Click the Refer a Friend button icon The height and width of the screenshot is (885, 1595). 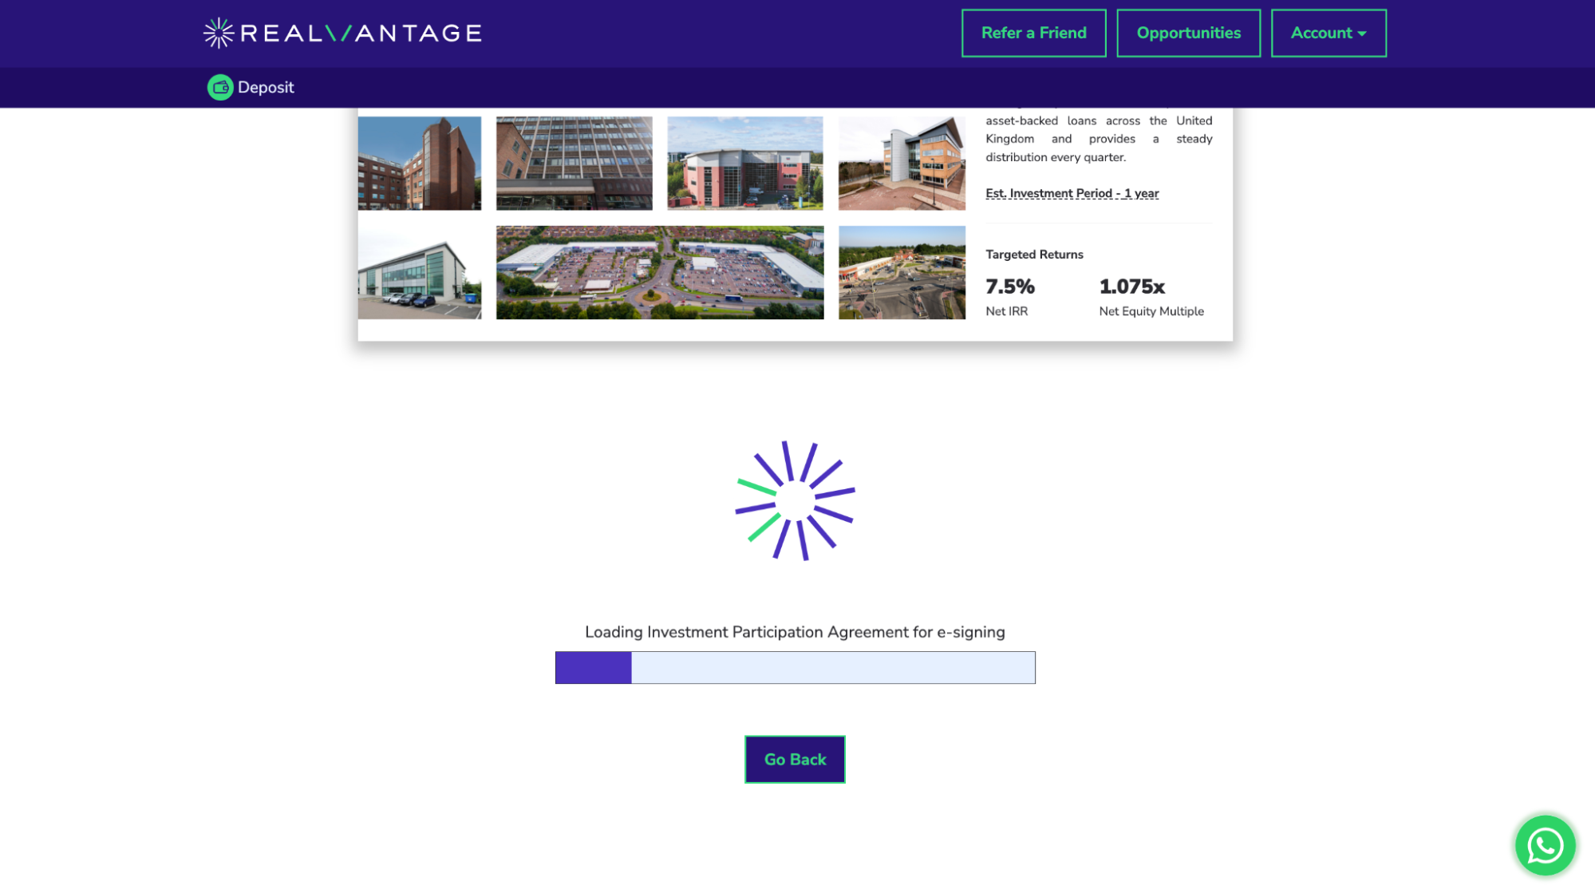click(1034, 33)
